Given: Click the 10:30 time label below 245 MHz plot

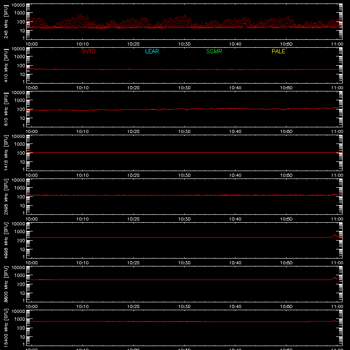Looking at the screenshot, I should pyautogui.click(x=184, y=44).
